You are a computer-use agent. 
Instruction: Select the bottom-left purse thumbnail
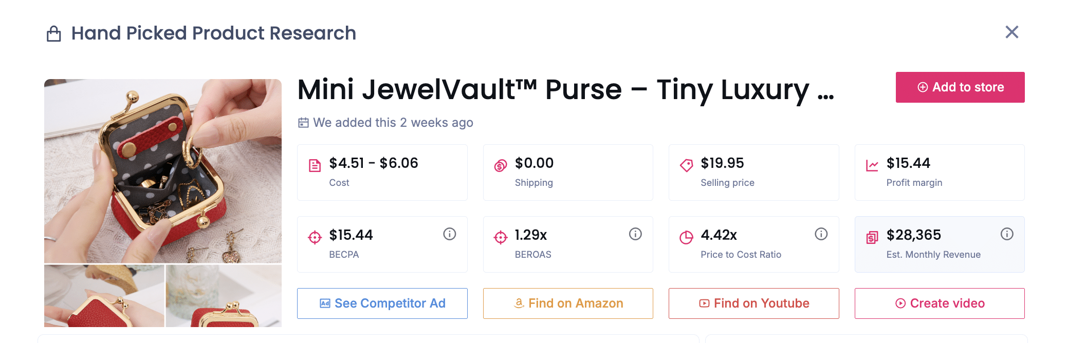point(104,296)
